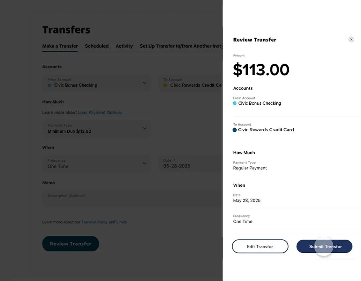
Task: Select the Make a Transfer tab
Action: 60,46
